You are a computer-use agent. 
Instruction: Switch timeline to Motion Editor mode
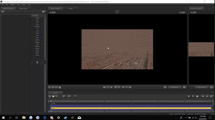[53, 96]
